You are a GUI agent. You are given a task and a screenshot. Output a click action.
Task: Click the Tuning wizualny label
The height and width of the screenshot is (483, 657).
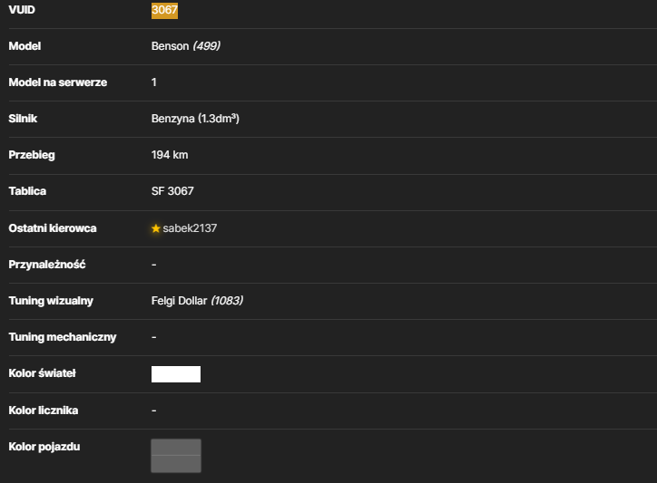[x=51, y=301]
